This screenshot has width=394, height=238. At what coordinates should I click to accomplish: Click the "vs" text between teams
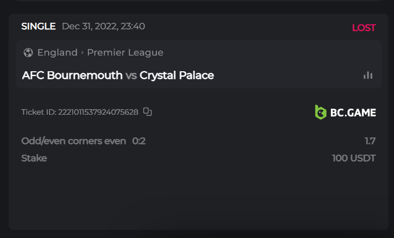pyautogui.click(x=131, y=75)
